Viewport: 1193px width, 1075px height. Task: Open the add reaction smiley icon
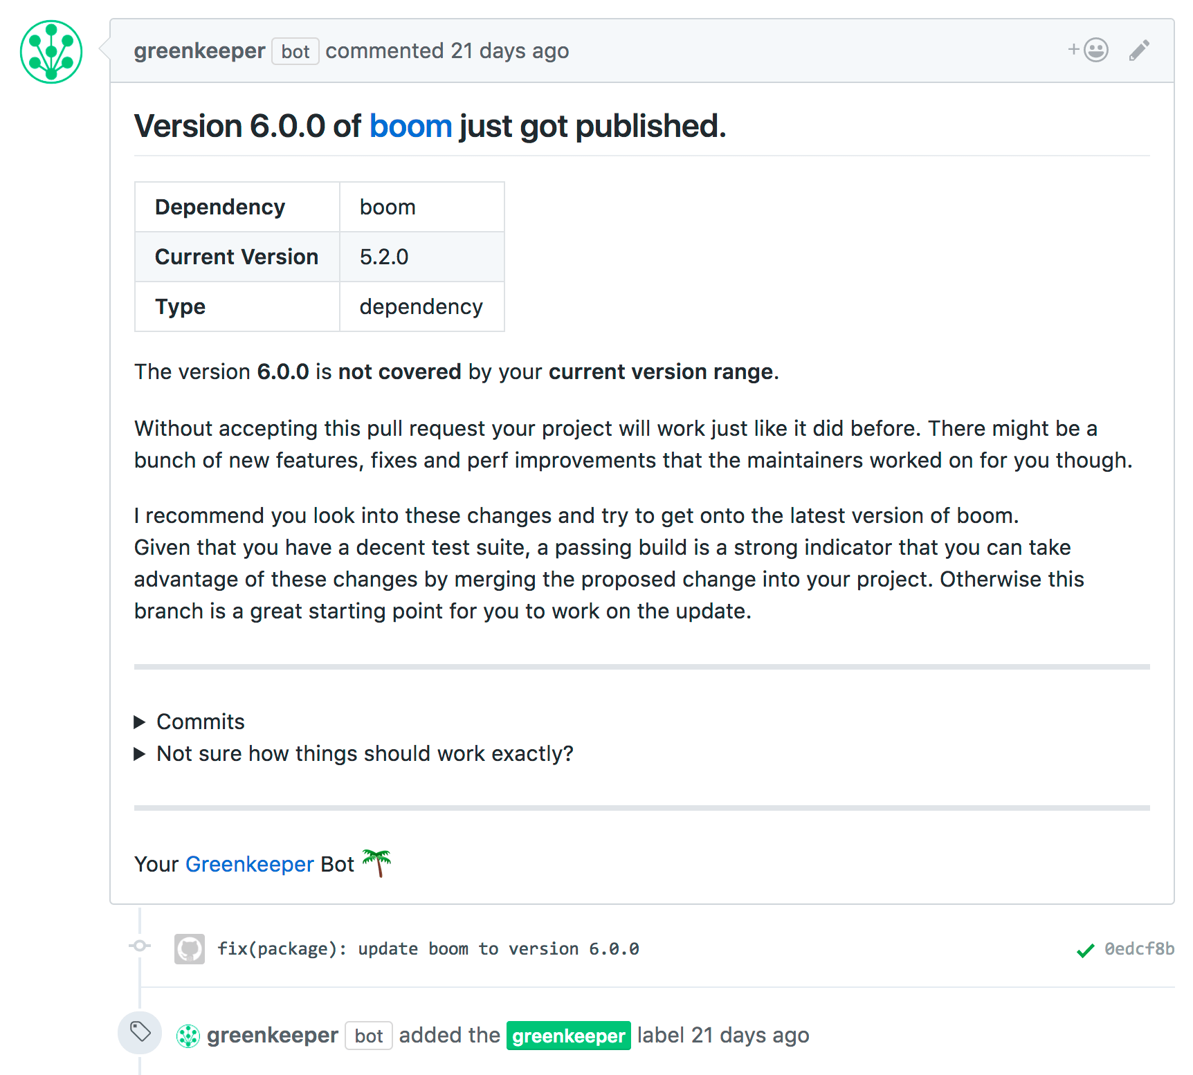click(x=1095, y=50)
